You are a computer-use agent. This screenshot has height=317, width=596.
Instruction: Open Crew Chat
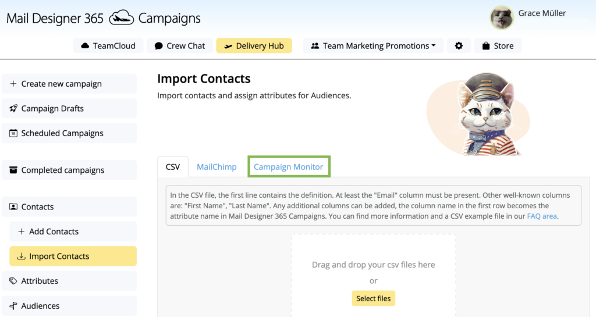(180, 45)
